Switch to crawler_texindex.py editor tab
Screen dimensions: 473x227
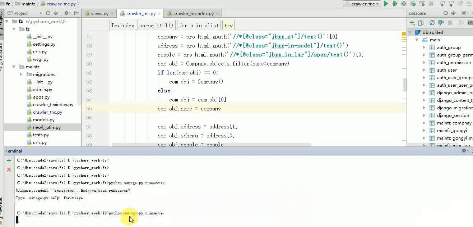(193, 14)
